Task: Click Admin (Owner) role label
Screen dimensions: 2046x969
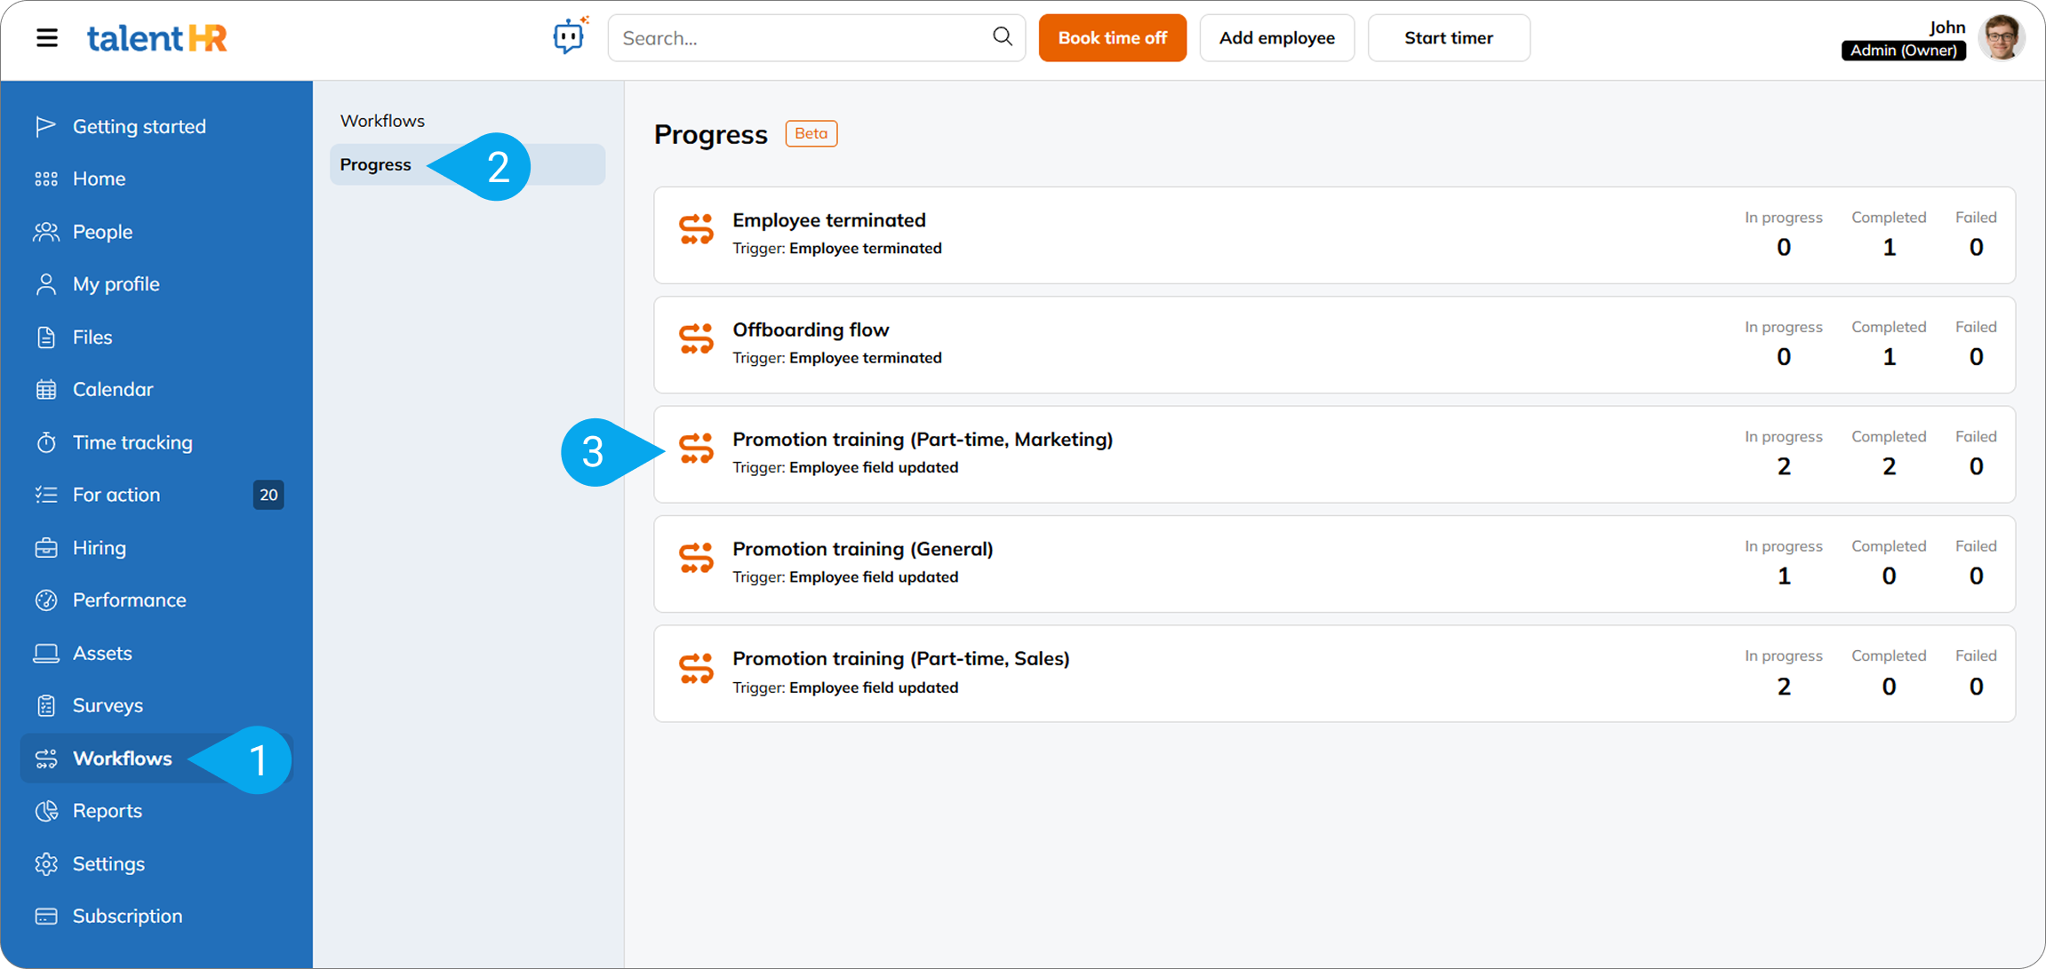Action: coord(1903,51)
